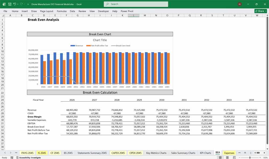Open the Formulas ribbon tab

coord(62,11)
